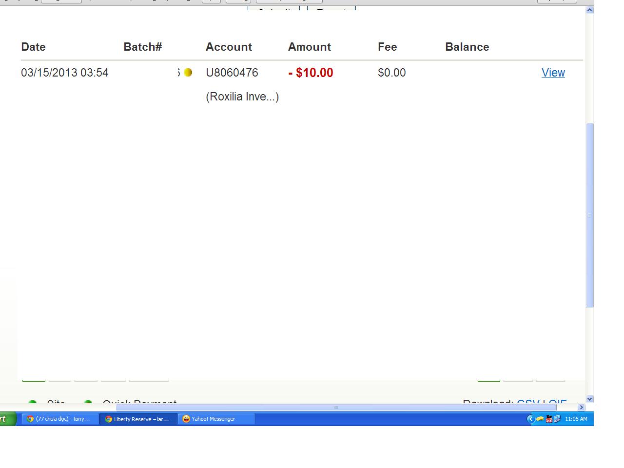Screen dimensions: 624x468
Task: Click the transaction date 03/15/2013 03:54
Action: [x=65, y=73]
